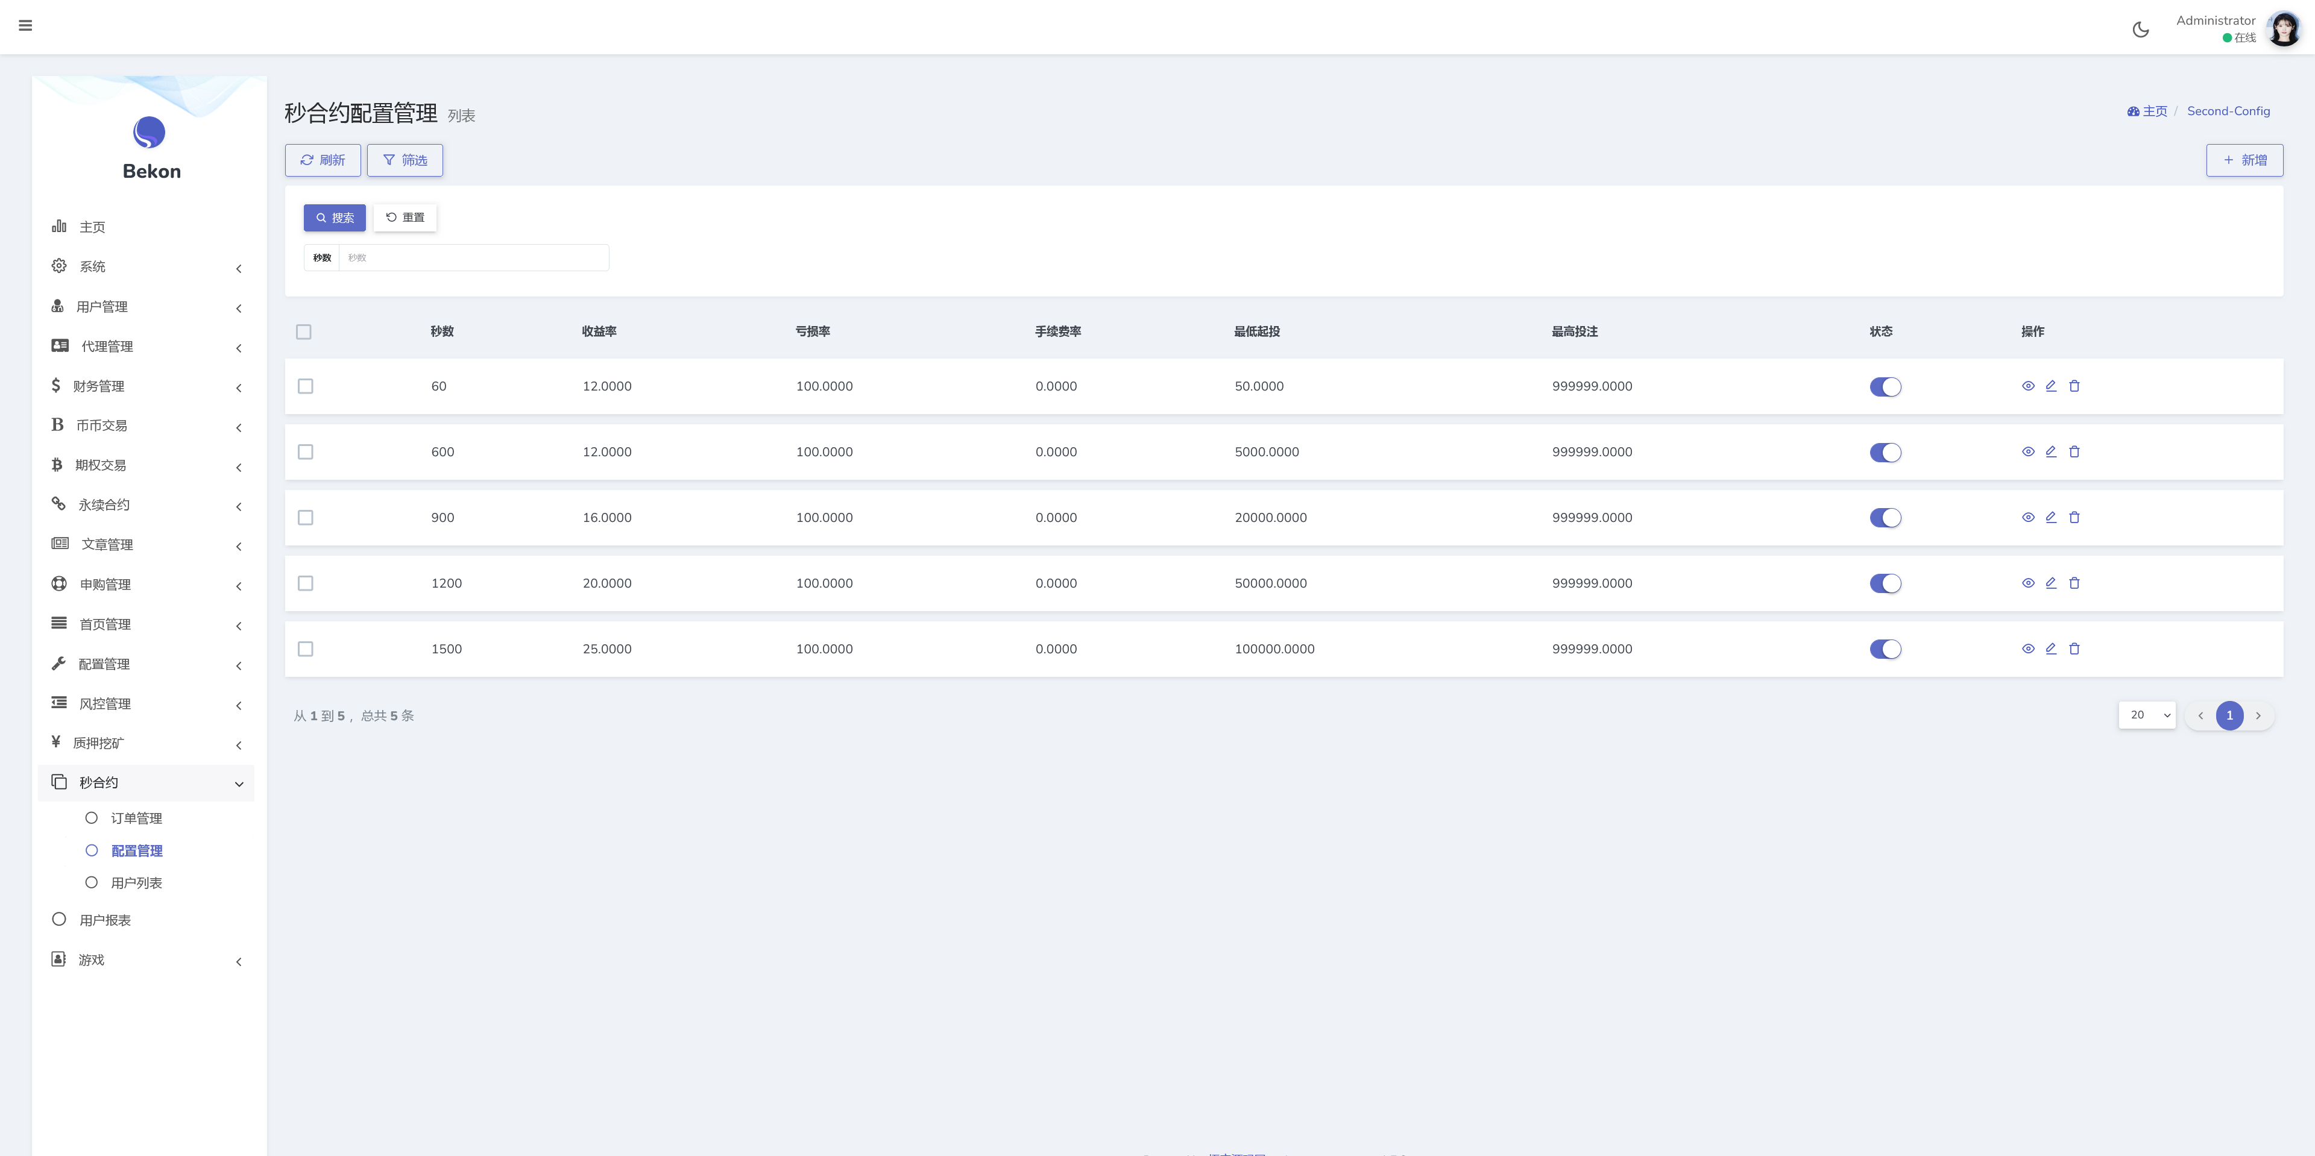The image size is (2315, 1156).
Task: Open the Administrator avatar menu
Action: 2282,29
